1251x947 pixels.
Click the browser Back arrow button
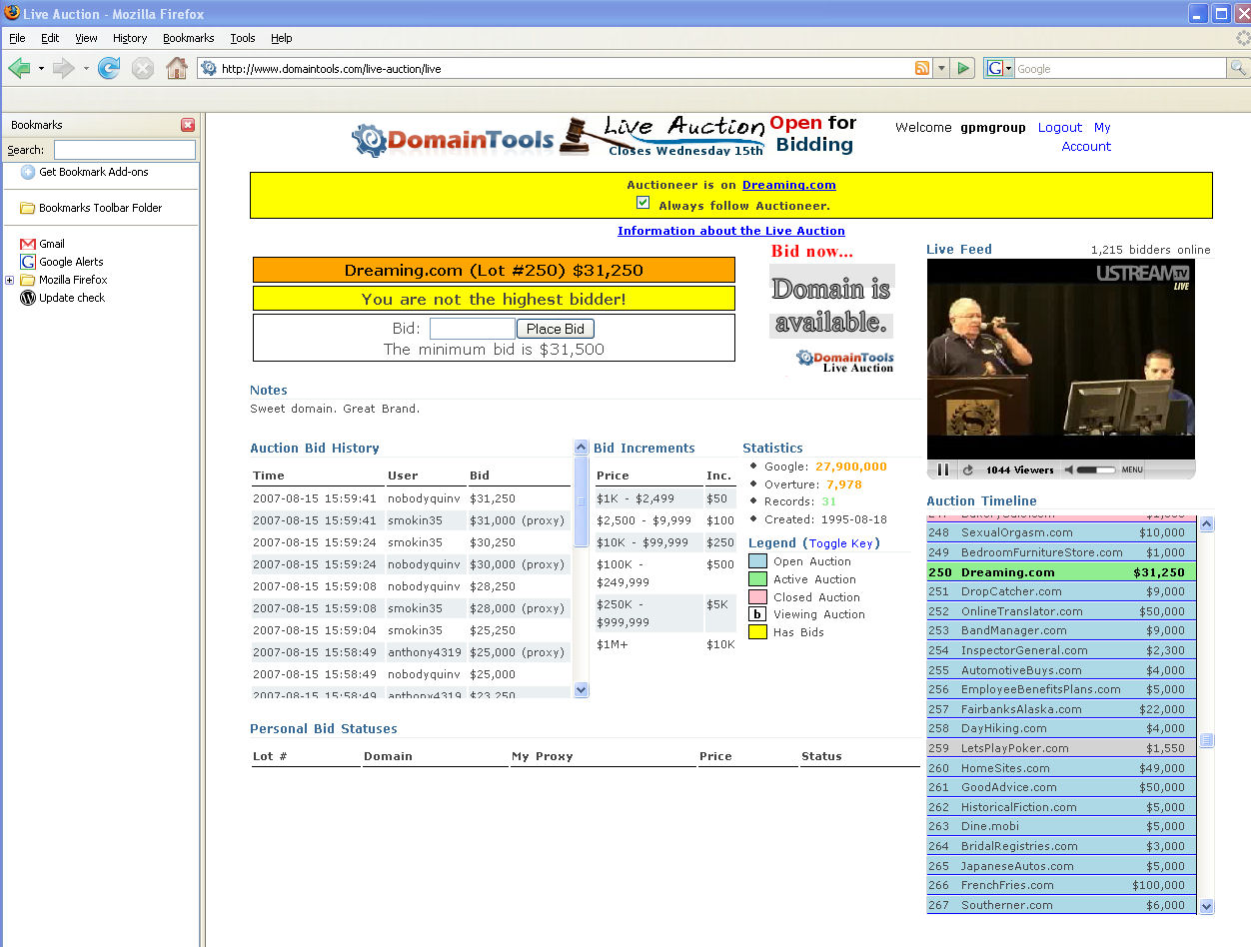[19, 68]
